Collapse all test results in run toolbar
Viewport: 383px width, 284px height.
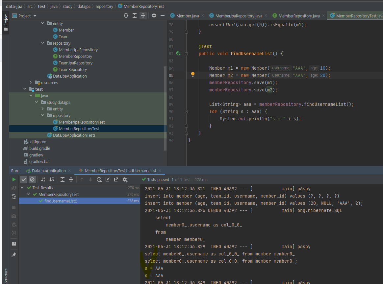[x=71, y=179]
